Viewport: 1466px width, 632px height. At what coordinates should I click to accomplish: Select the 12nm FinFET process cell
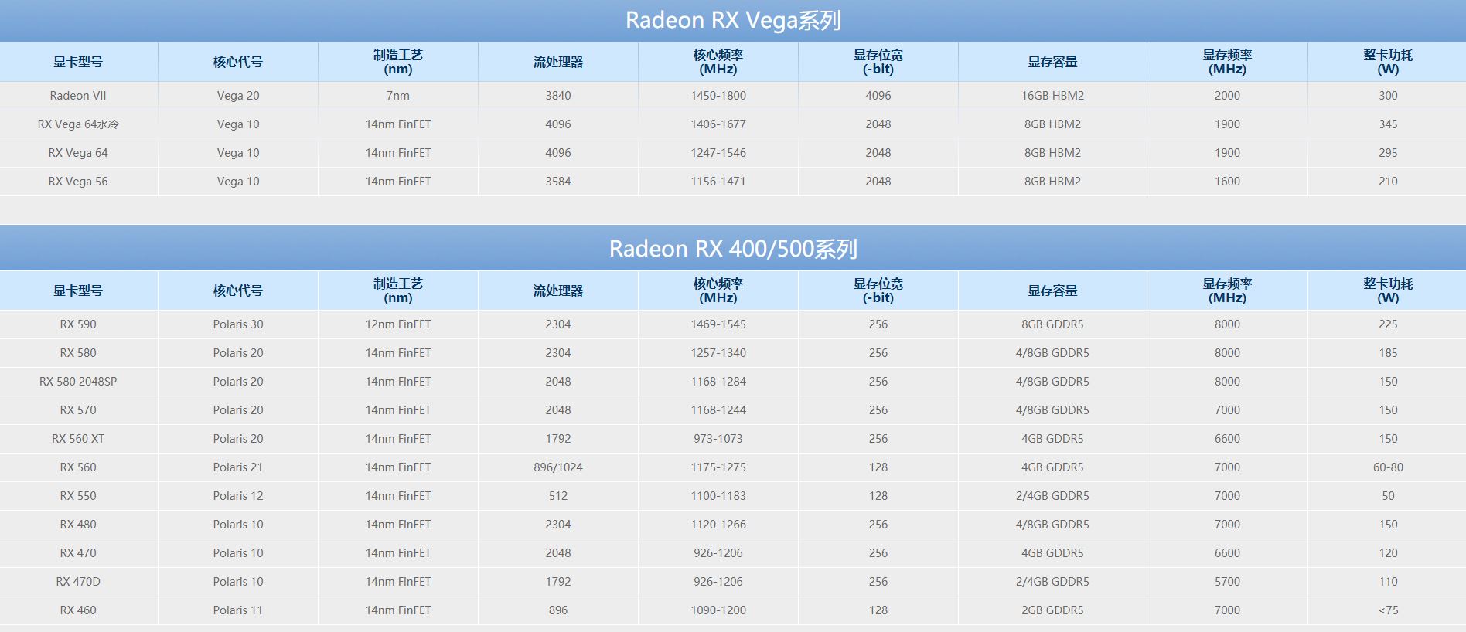[x=398, y=324]
